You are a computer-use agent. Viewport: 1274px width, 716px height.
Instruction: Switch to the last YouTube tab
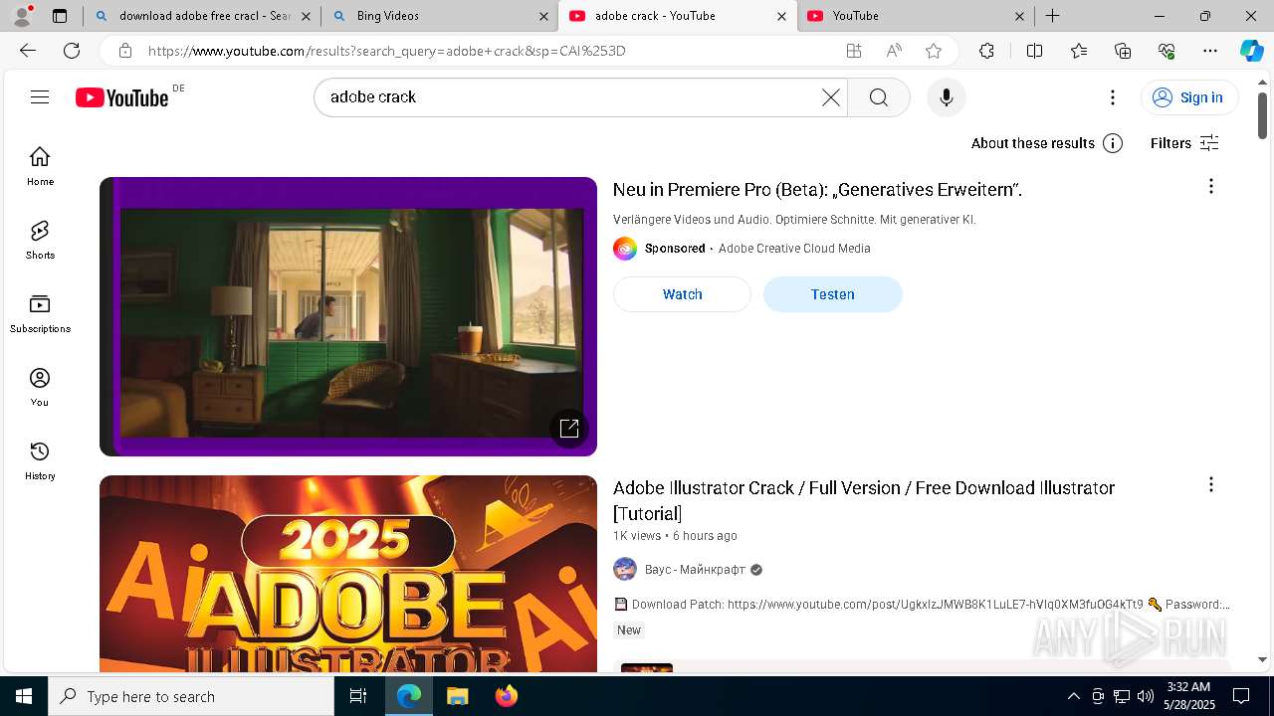[916, 16]
